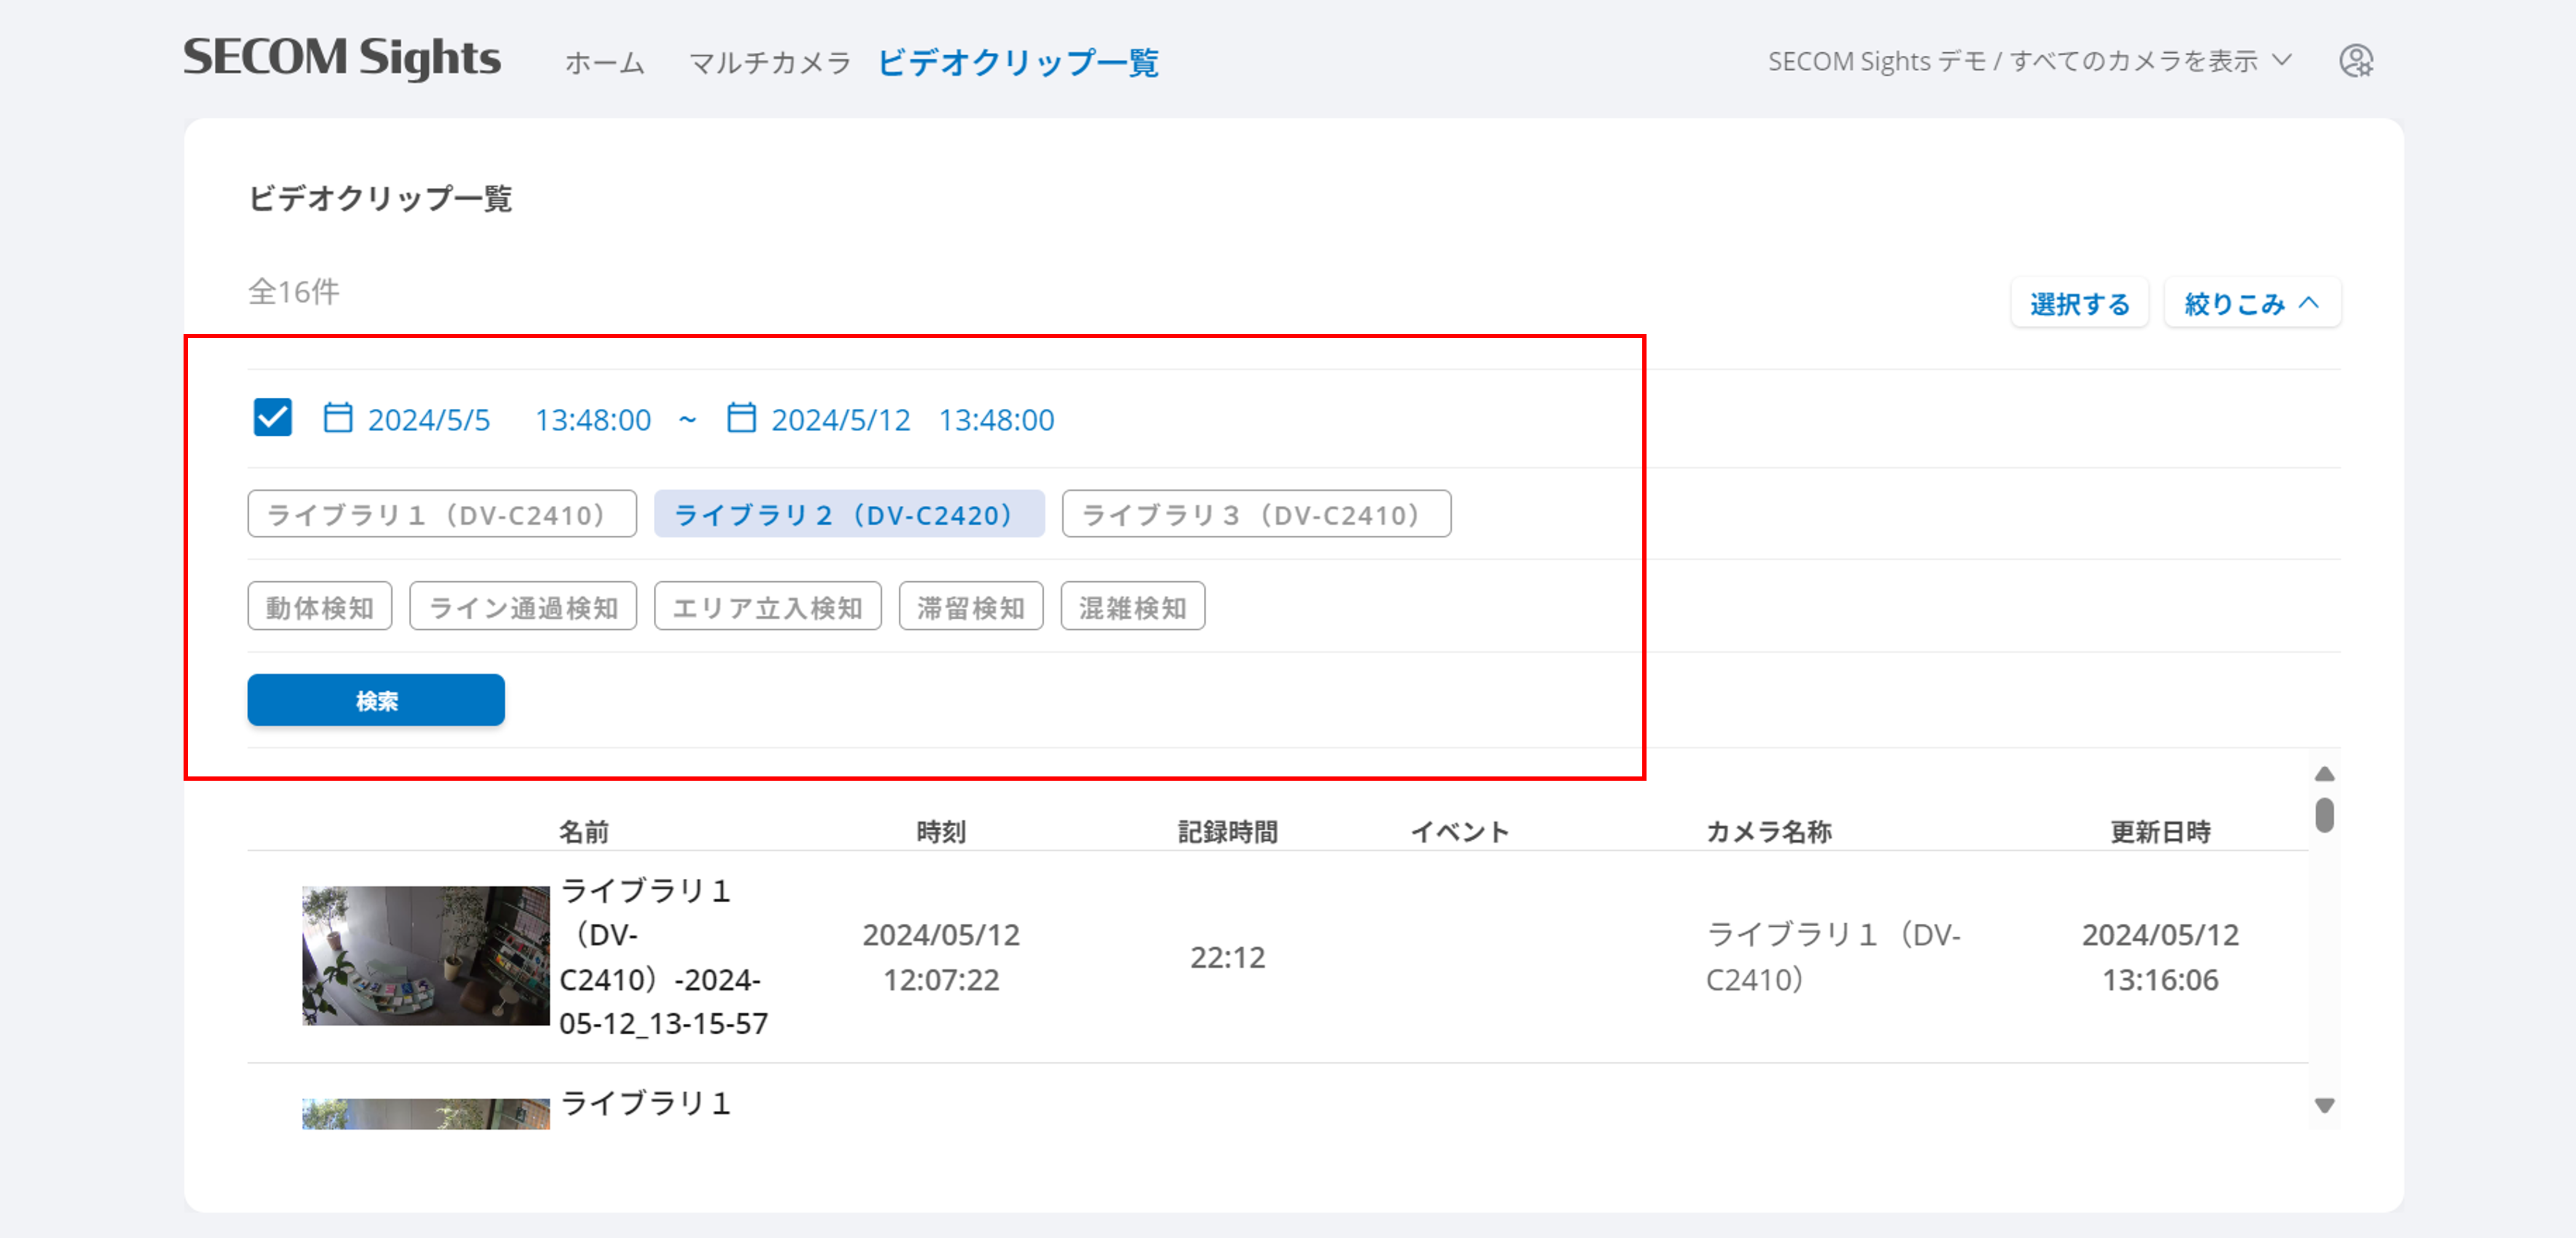Deselect the ライブラリ２（DV-C2420） camera filter
This screenshot has width=2576, height=1238.
(x=849, y=514)
